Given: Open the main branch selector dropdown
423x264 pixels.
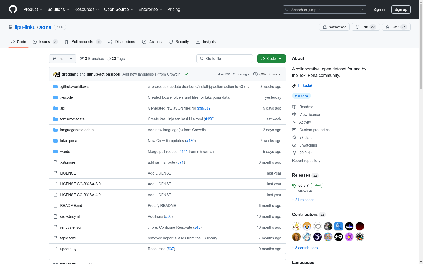Looking at the screenshot, I should click(x=63, y=59).
